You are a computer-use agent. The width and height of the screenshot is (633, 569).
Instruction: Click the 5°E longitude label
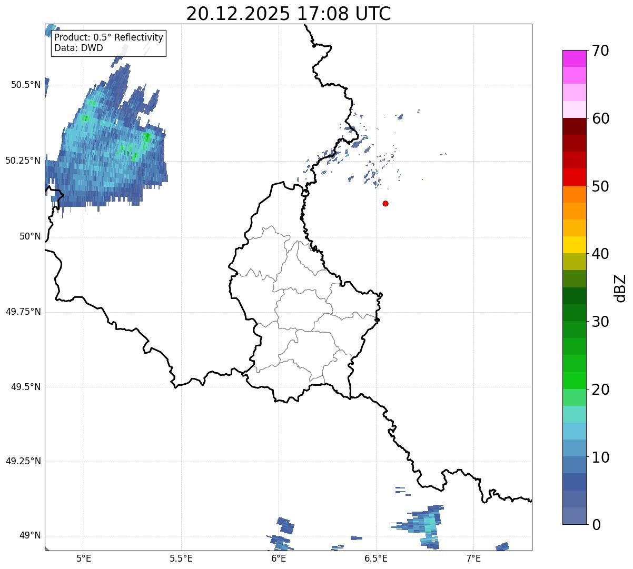[x=84, y=558]
